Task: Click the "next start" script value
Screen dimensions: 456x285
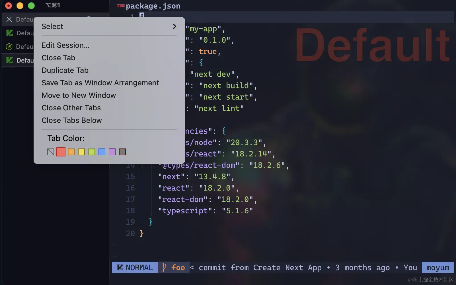Action: pyautogui.click(x=226, y=97)
